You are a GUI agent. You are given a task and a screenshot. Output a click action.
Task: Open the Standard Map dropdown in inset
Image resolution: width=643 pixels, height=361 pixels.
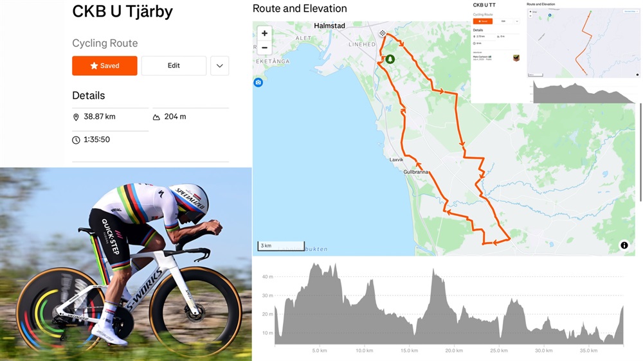631,12
